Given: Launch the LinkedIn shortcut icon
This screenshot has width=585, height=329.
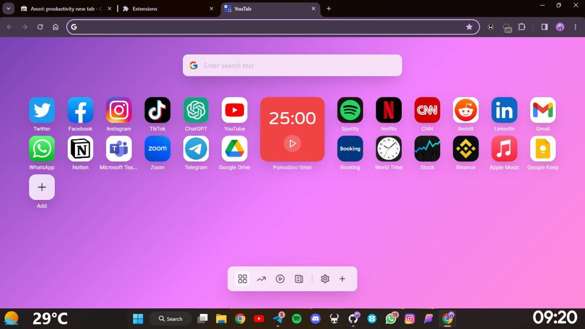Looking at the screenshot, I should [x=504, y=110].
